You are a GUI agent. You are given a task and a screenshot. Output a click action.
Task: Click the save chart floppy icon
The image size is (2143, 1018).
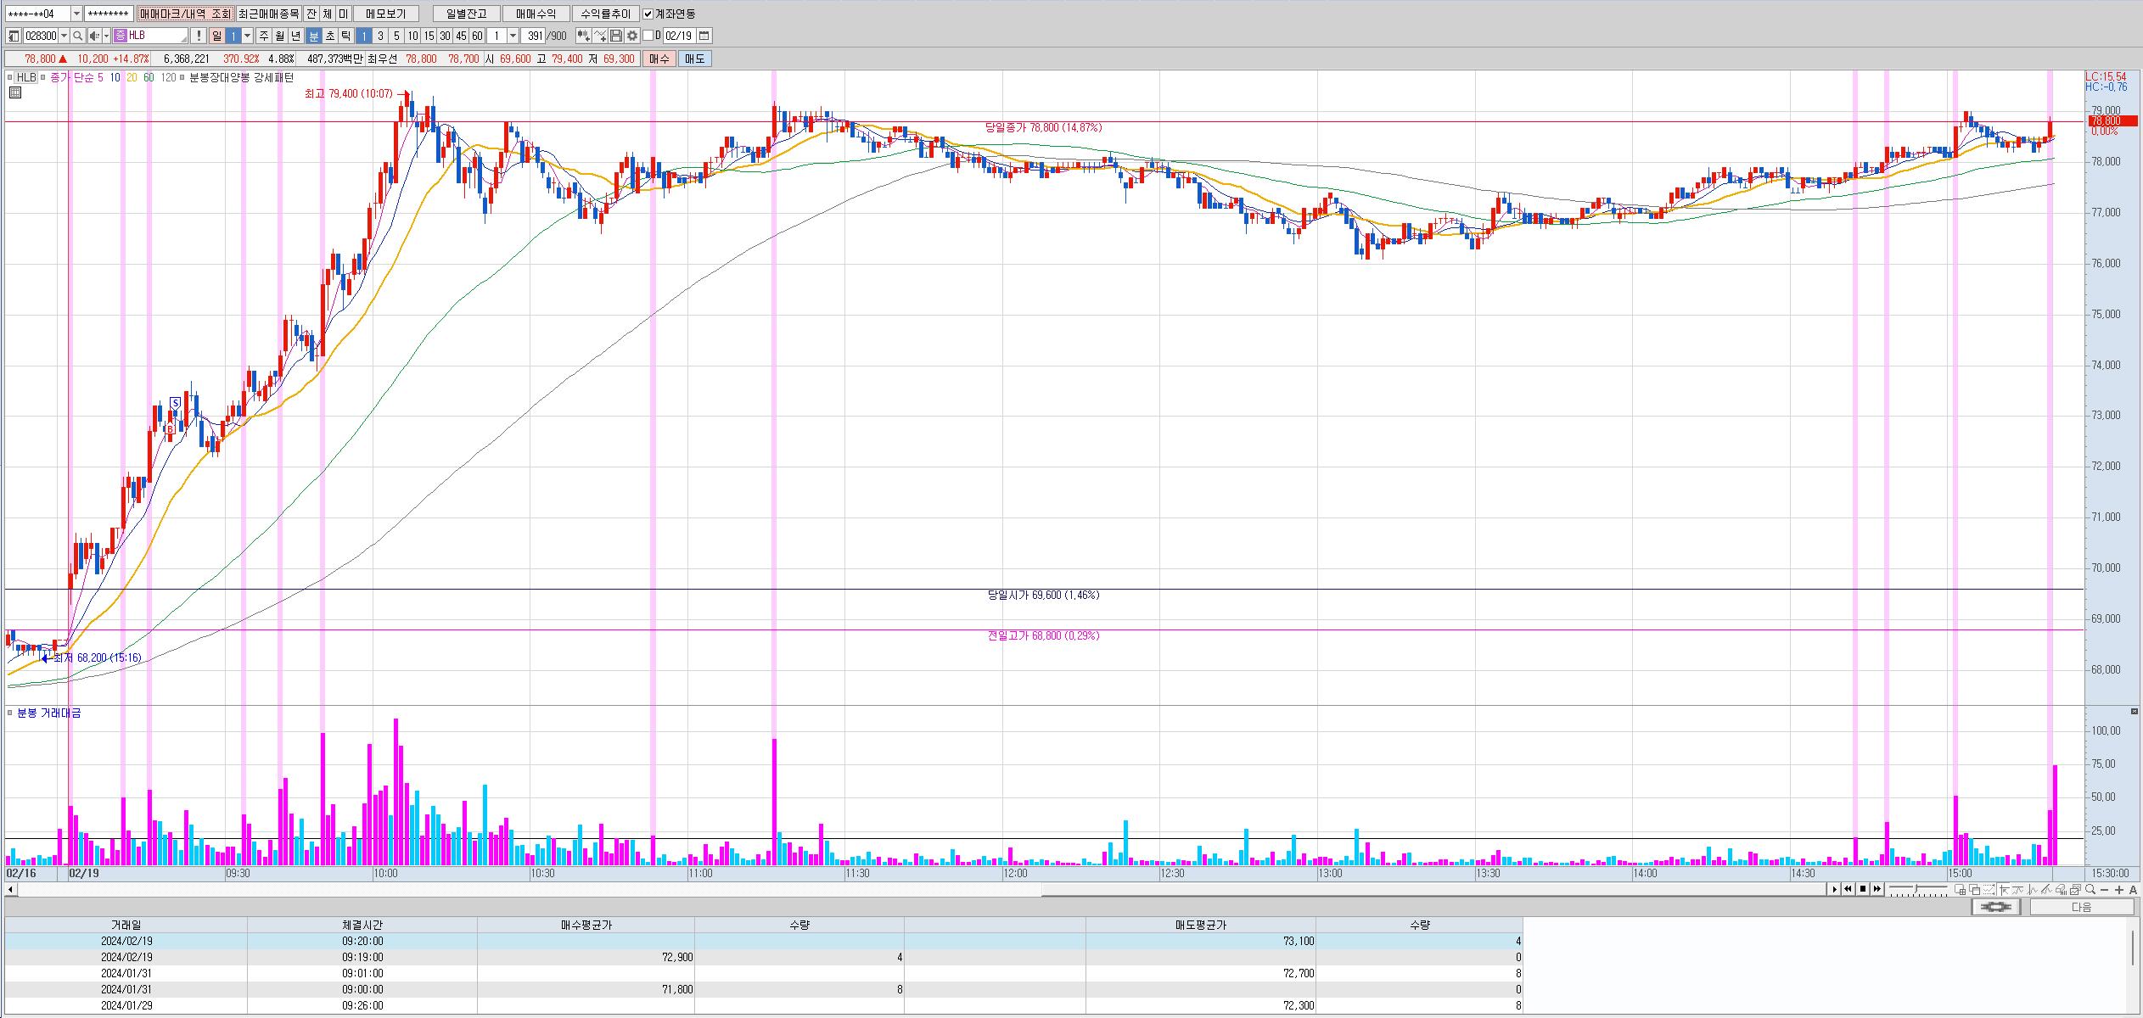tap(616, 36)
